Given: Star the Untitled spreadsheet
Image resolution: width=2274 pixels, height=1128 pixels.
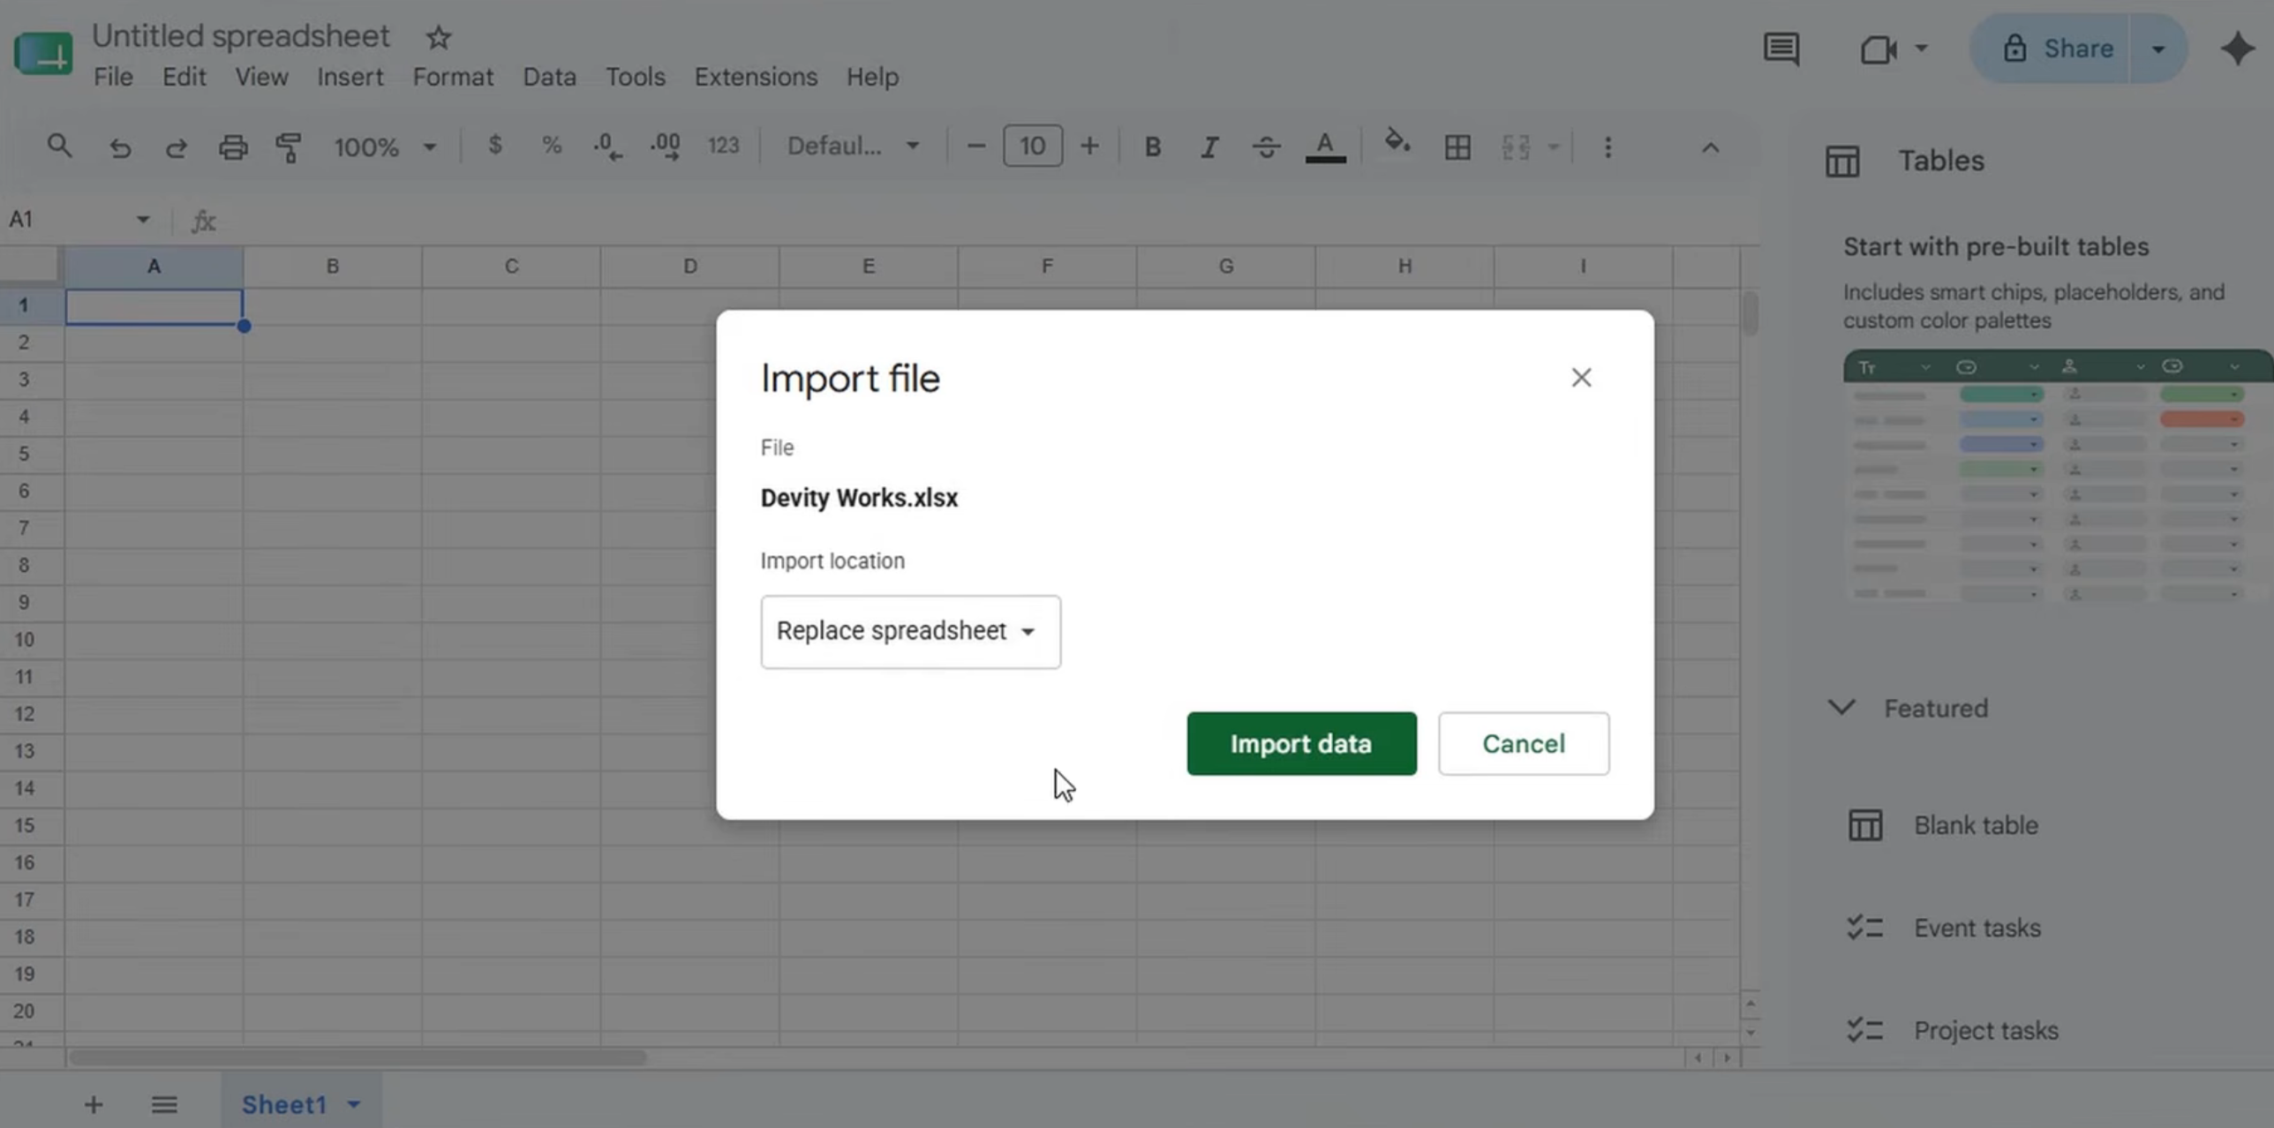Looking at the screenshot, I should coord(439,37).
